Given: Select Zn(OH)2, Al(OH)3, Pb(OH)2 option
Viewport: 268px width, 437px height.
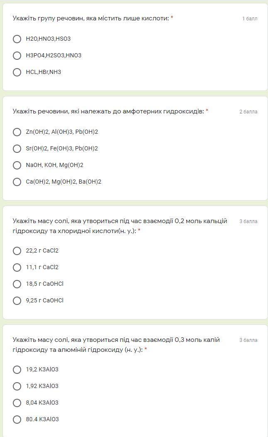Looking at the screenshot, I should click(17, 132).
